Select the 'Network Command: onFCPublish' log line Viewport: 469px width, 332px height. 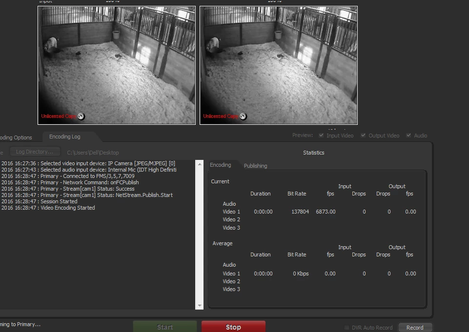tap(70, 182)
